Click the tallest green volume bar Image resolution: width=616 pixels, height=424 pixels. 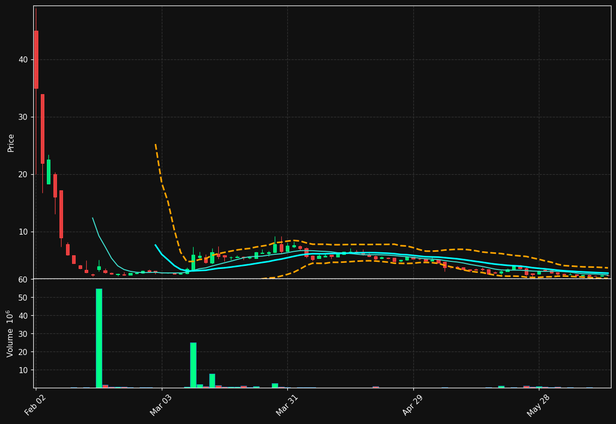[x=99, y=338]
